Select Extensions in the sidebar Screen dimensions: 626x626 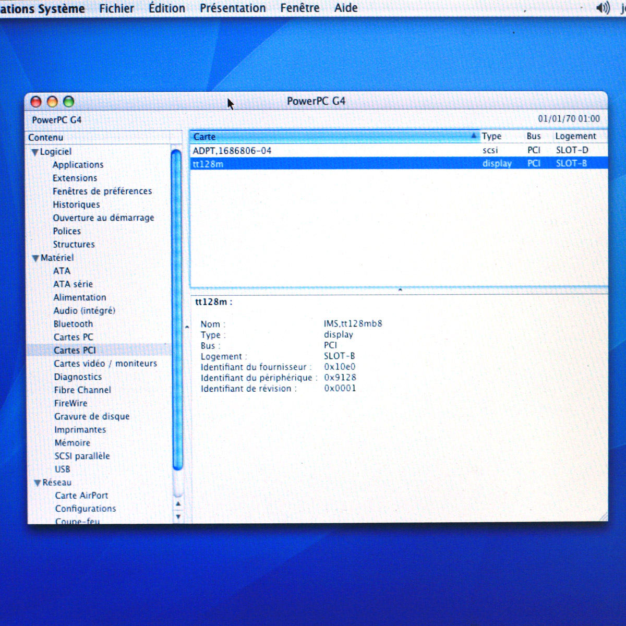point(75,178)
